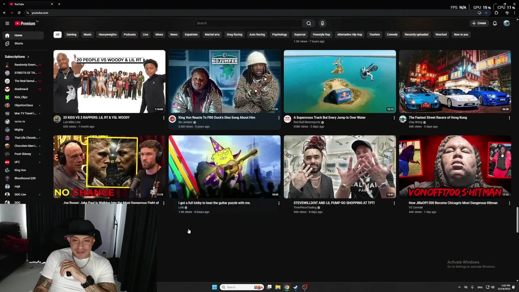Close the YouTube browser tab
Image resolution: width=519 pixels, height=292 pixels.
coord(52,4)
